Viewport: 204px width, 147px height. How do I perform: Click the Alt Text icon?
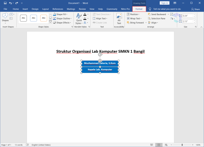[x=119, y=19]
